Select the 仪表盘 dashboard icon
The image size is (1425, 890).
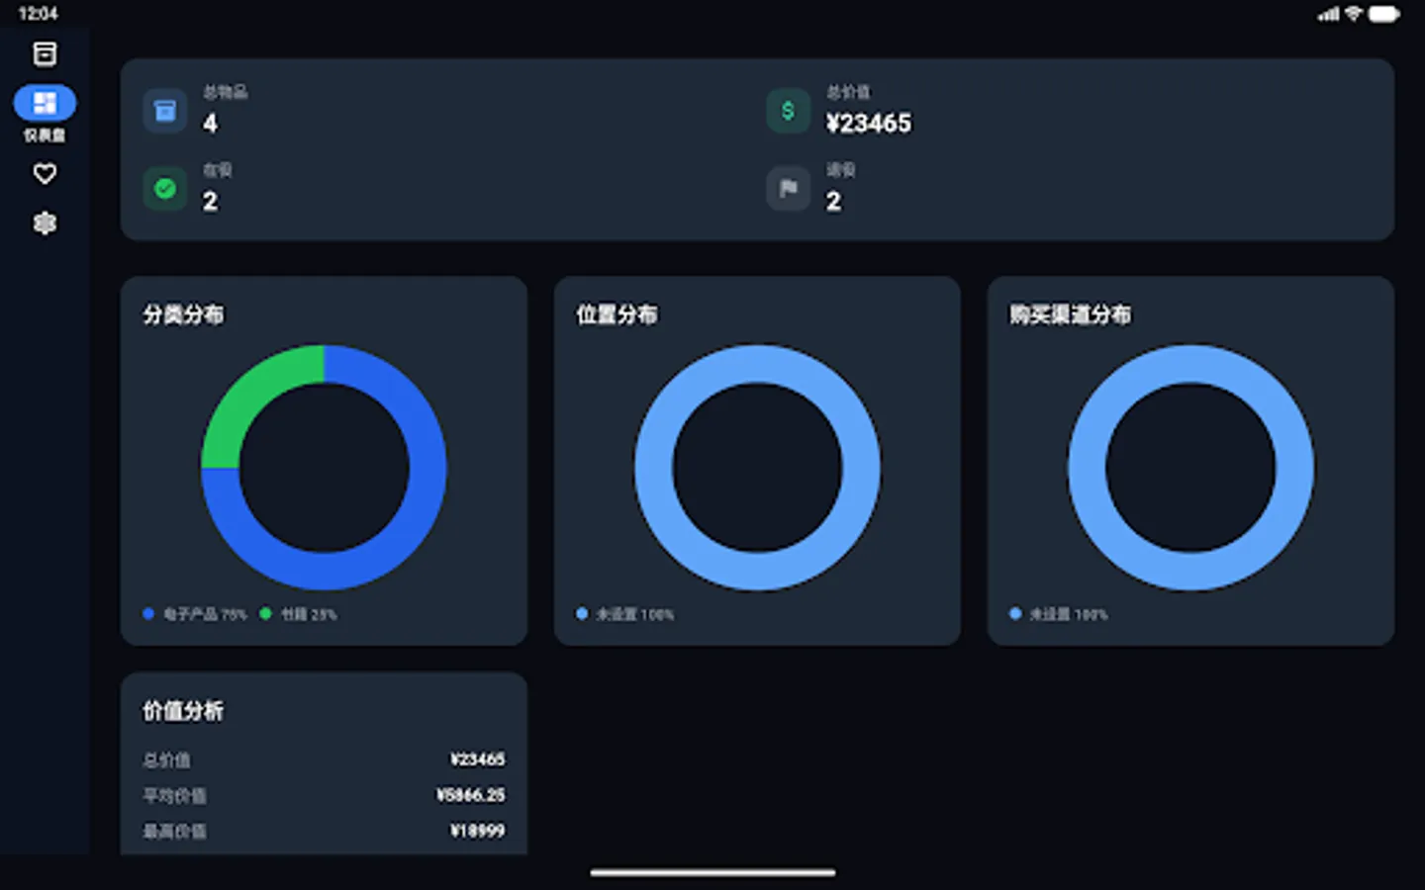45,102
